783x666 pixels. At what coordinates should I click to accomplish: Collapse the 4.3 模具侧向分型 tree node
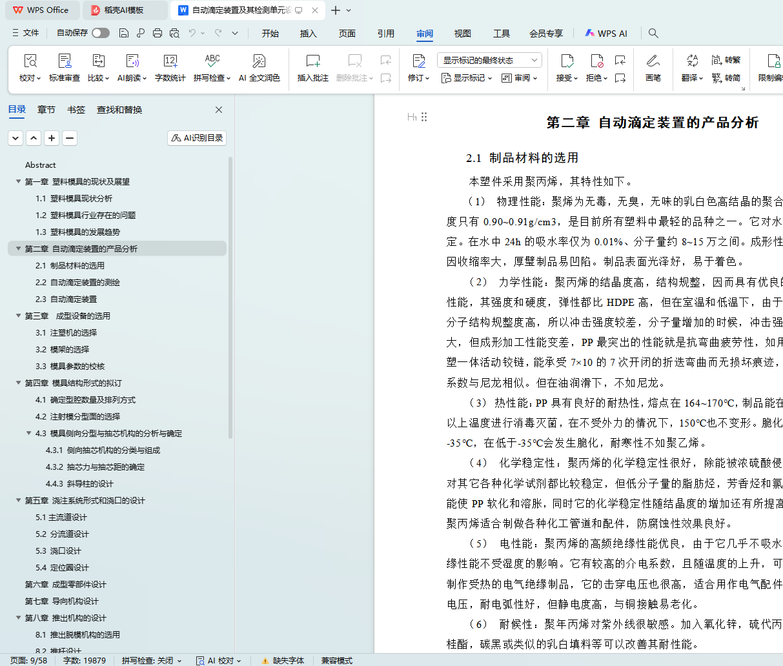click(x=28, y=434)
